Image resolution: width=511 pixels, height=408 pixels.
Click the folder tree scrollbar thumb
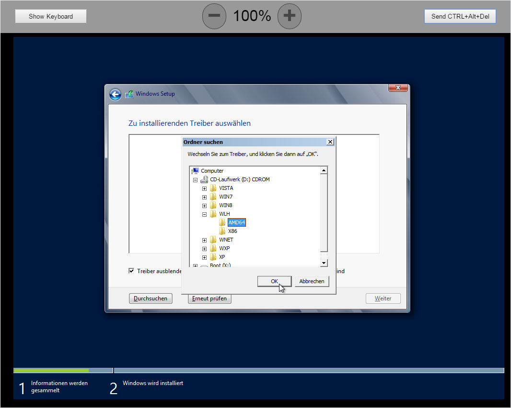click(324, 213)
